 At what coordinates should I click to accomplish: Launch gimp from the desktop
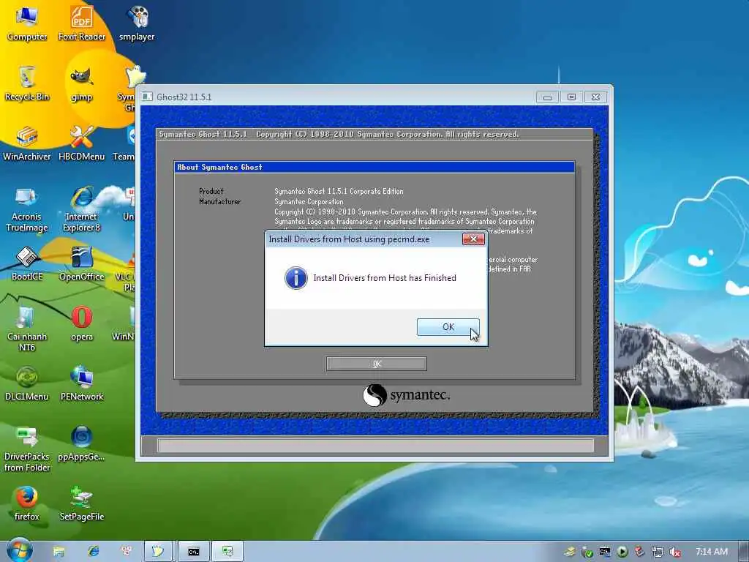point(82,83)
